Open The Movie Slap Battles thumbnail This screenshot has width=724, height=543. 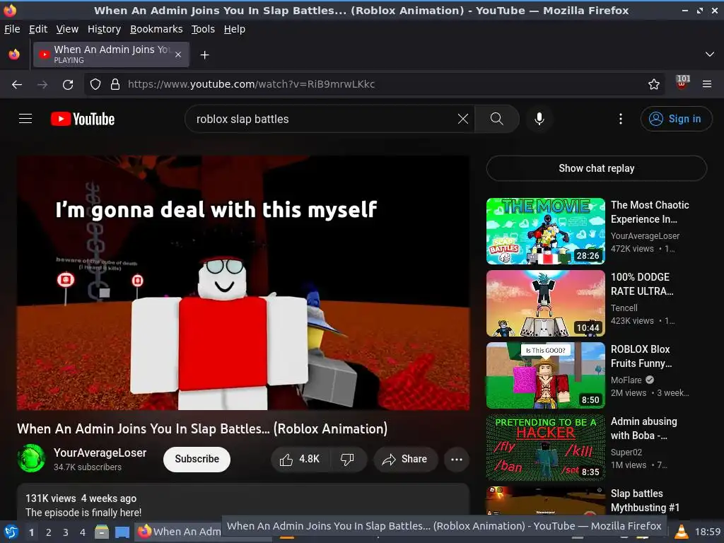click(545, 231)
